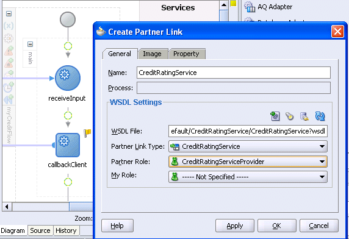Click the OK button
The width and height of the screenshot is (349, 239).
(x=277, y=226)
